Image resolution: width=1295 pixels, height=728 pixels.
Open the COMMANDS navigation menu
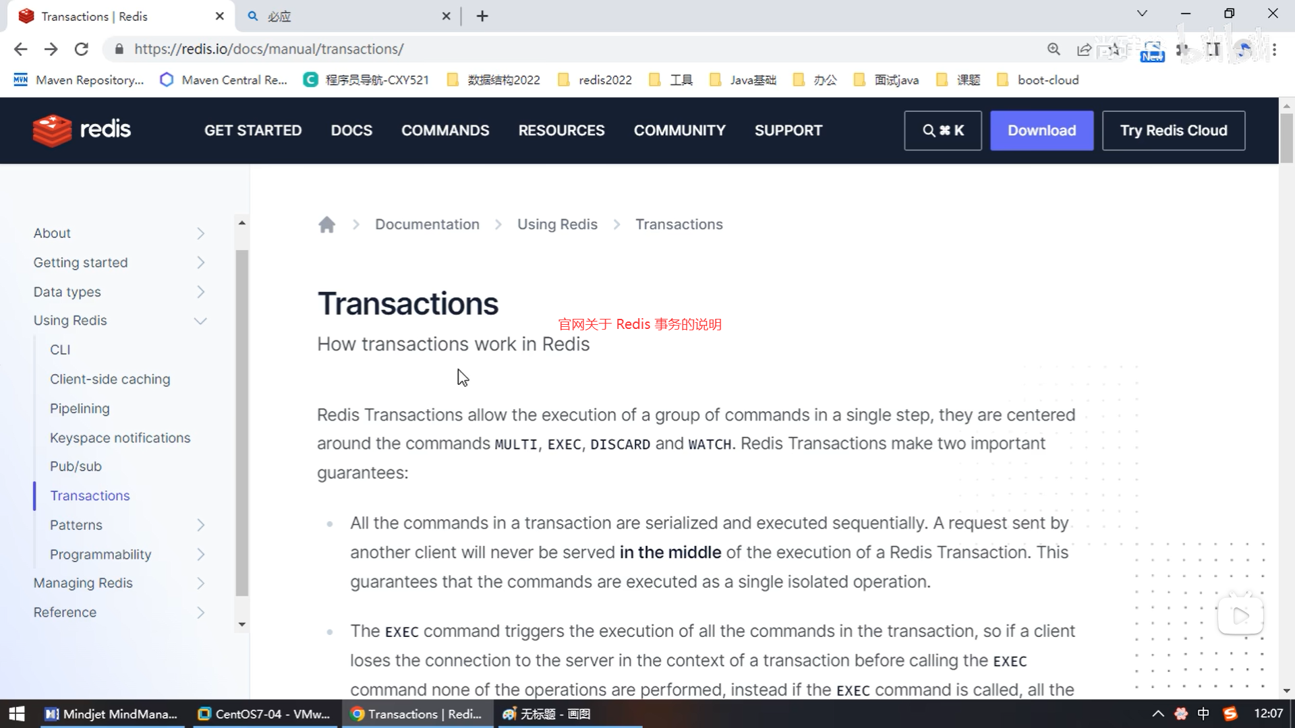pos(445,131)
